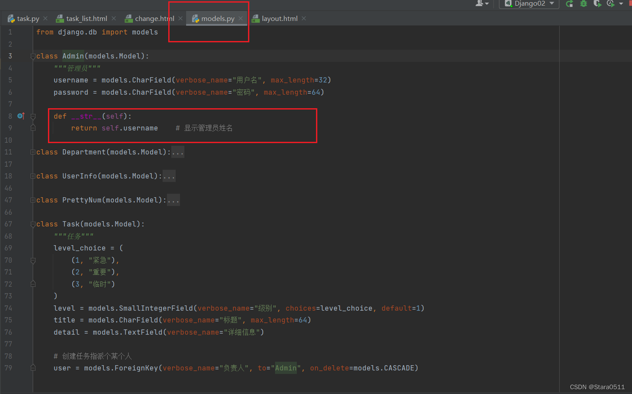Click SmallIntegerField on line 74
This screenshot has height=394, width=632.
[156, 308]
